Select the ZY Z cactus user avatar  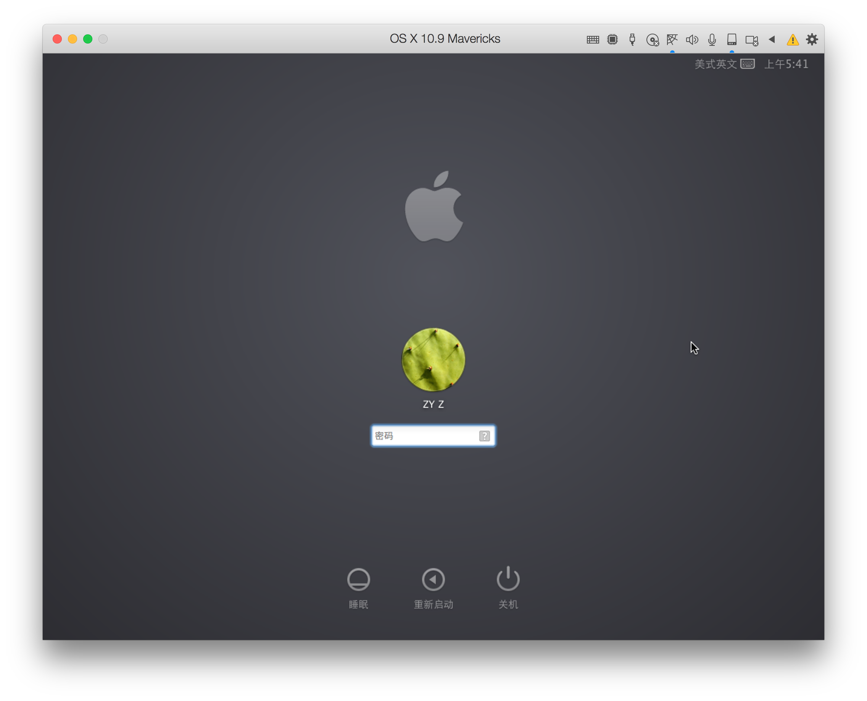[x=433, y=359]
